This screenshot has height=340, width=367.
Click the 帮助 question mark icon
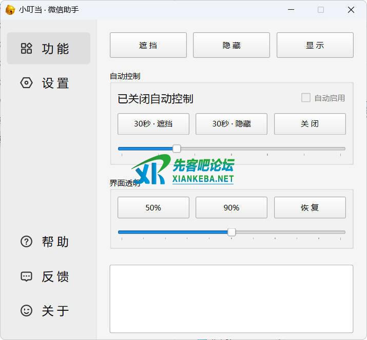pyautogui.click(x=26, y=242)
